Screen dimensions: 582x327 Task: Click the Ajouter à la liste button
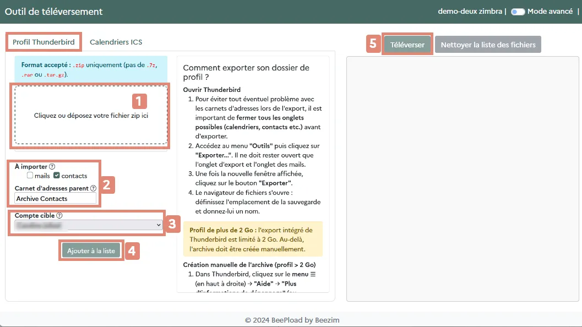pos(91,251)
